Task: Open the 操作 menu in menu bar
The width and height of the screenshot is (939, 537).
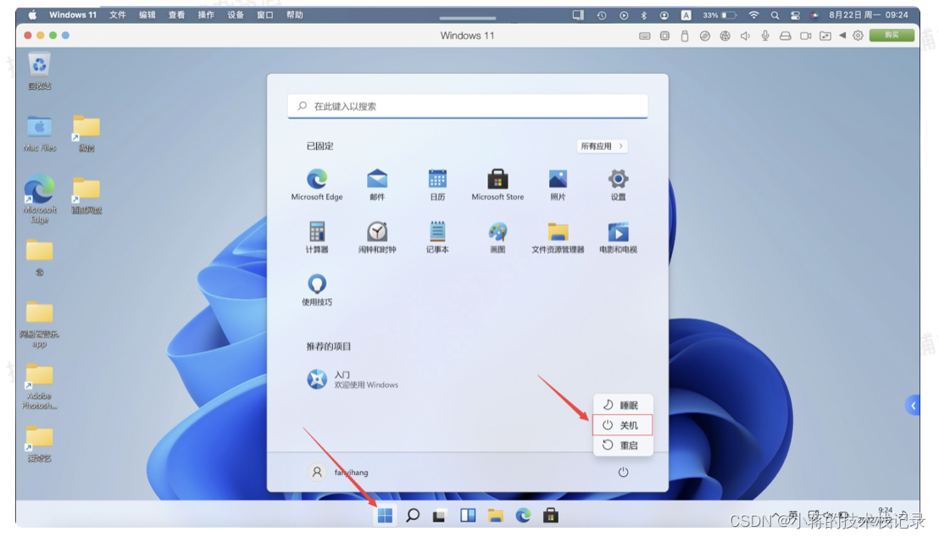Action: tap(206, 15)
